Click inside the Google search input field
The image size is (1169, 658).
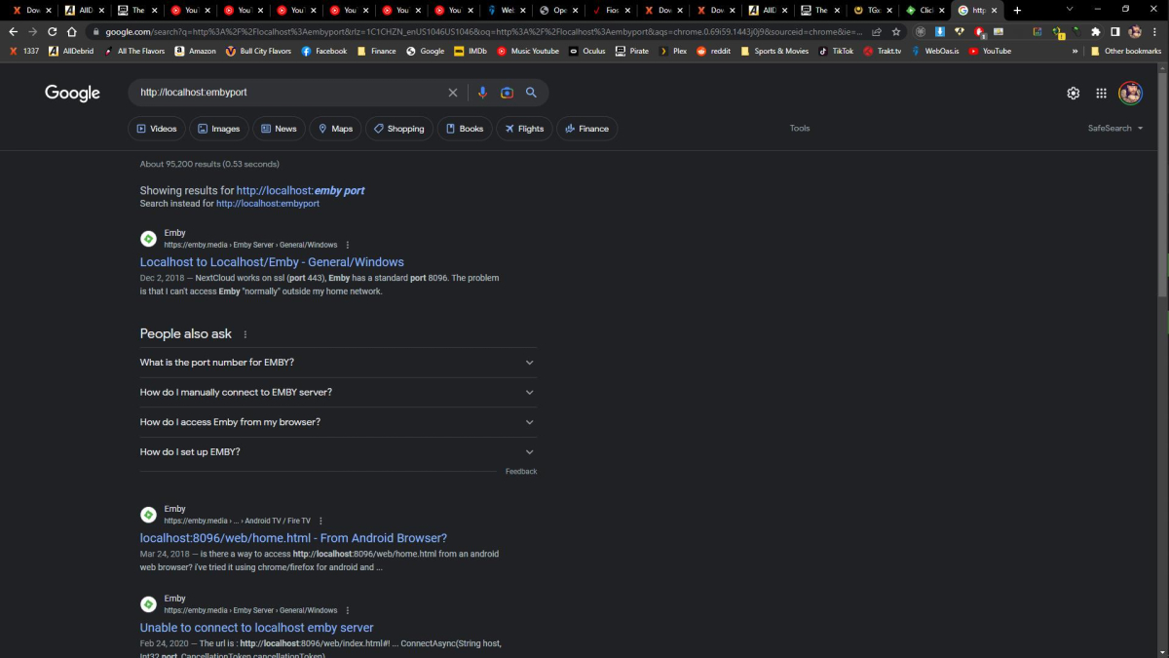pos(292,92)
